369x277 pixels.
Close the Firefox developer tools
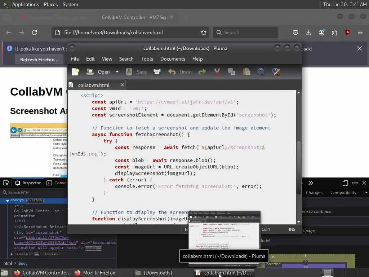[364, 183]
